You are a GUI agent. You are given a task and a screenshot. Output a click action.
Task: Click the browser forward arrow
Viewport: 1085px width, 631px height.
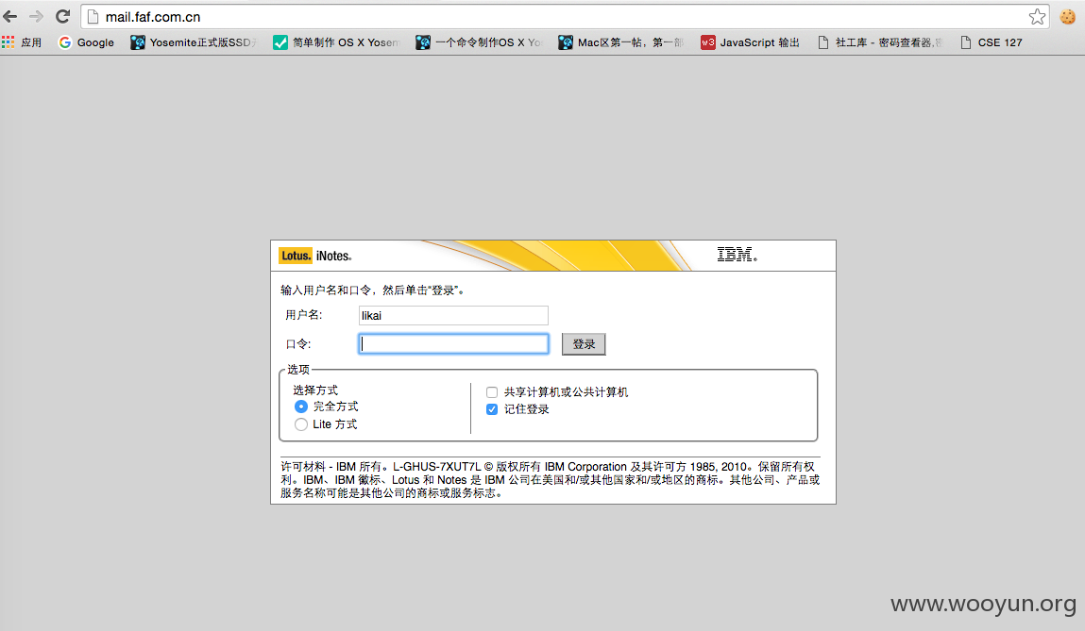click(x=36, y=17)
